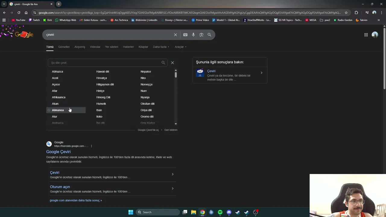Go to Chrome home page icon
386x217 pixels.
coord(26,13)
